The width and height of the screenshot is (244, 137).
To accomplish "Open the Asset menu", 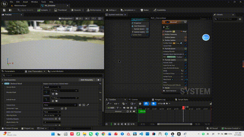I will coord(26,2).
